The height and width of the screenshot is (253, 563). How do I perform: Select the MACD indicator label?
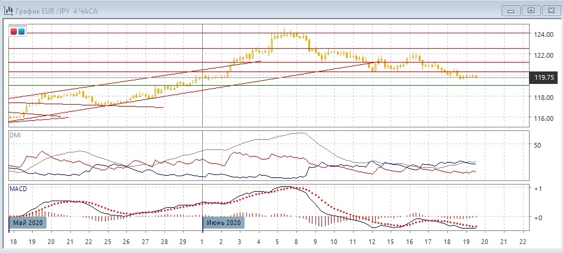17,188
